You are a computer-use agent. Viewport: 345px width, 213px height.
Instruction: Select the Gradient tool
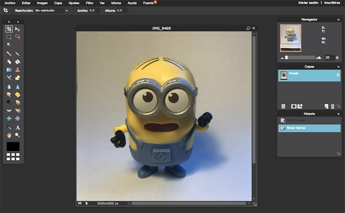coord(9,70)
